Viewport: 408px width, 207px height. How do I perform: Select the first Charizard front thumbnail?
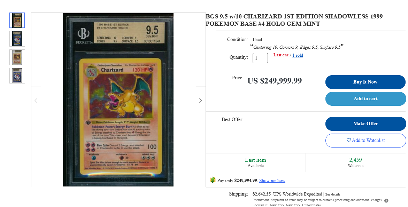17,20
